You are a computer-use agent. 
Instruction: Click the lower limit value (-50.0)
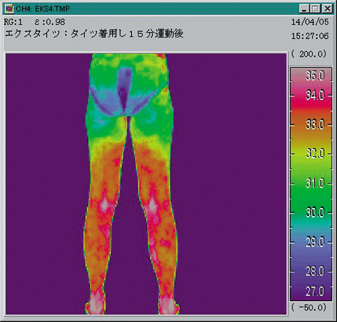[x=309, y=308]
